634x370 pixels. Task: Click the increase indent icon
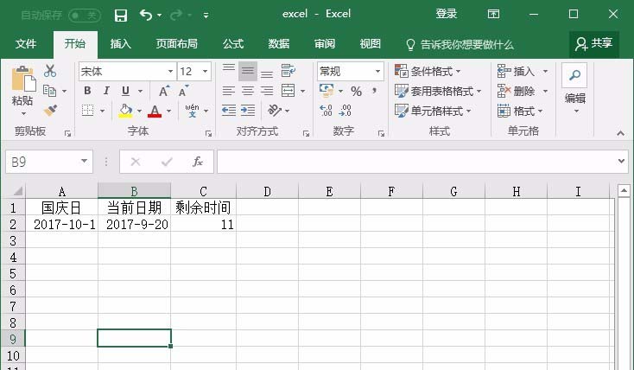coord(249,111)
